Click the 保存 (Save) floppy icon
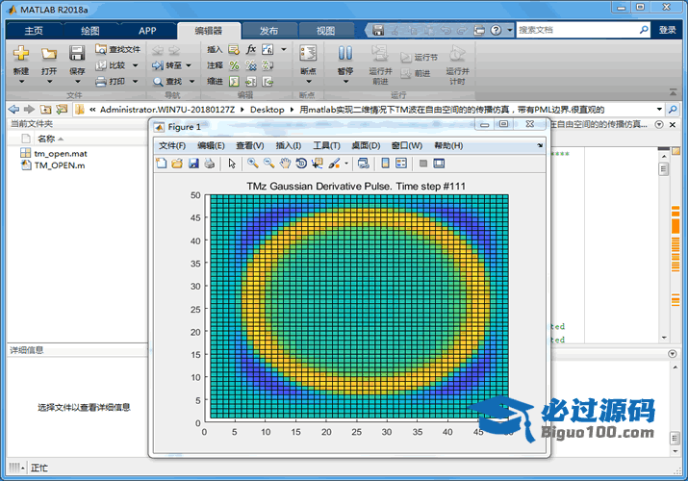This screenshot has height=481, width=688. [77, 54]
